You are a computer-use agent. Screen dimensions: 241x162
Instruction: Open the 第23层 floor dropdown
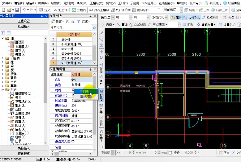[112, 17]
